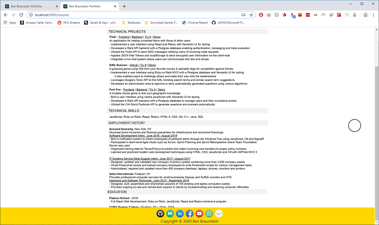Select the Medium icon in the footer
Image resolution: width=379 pixels, height=225 pixels.
click(x=170, y=213)
